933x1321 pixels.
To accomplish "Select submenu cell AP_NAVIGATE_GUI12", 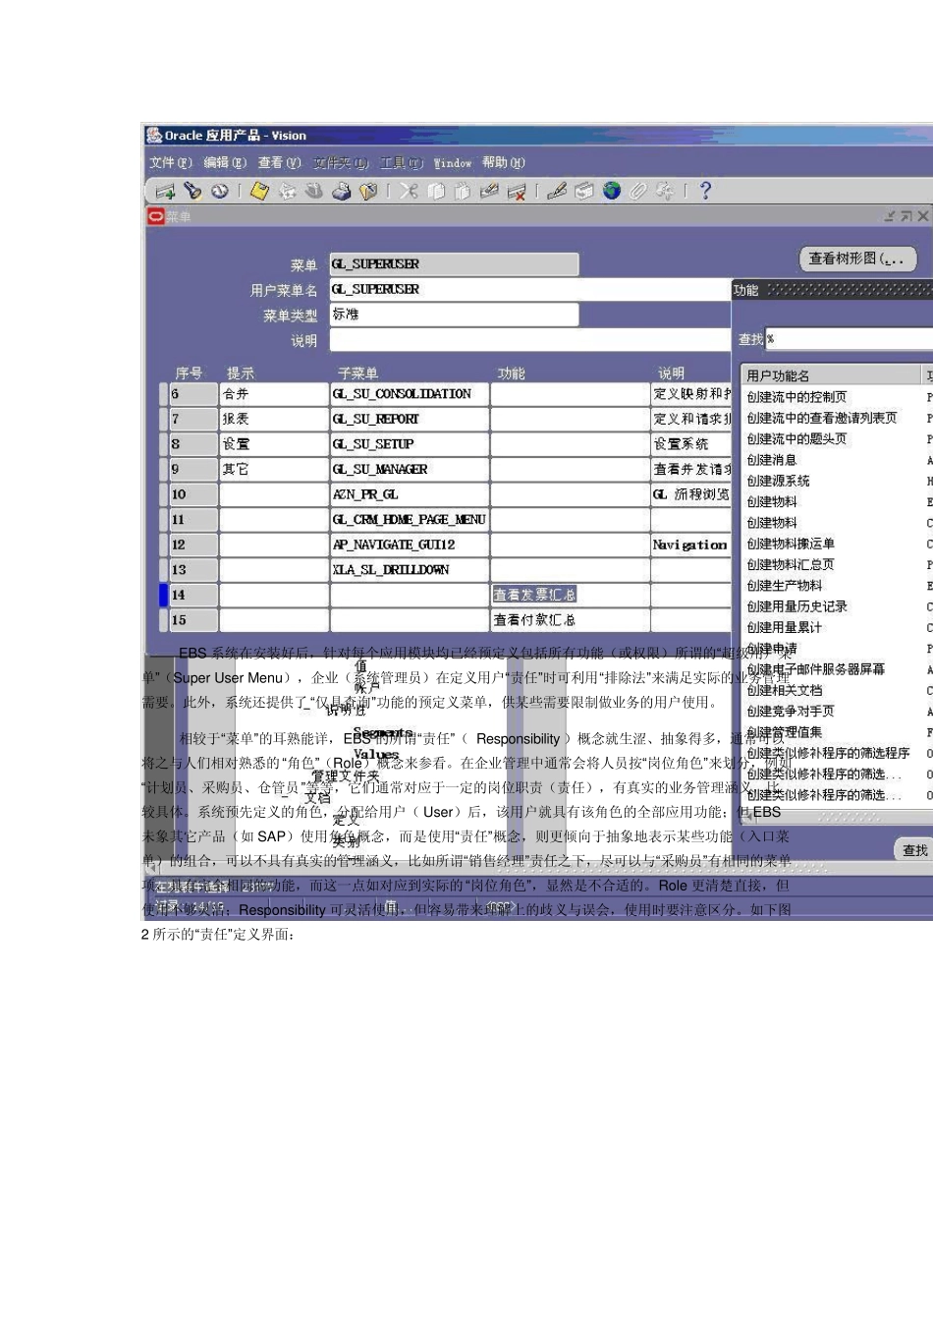I will click(x=410, y=545).
